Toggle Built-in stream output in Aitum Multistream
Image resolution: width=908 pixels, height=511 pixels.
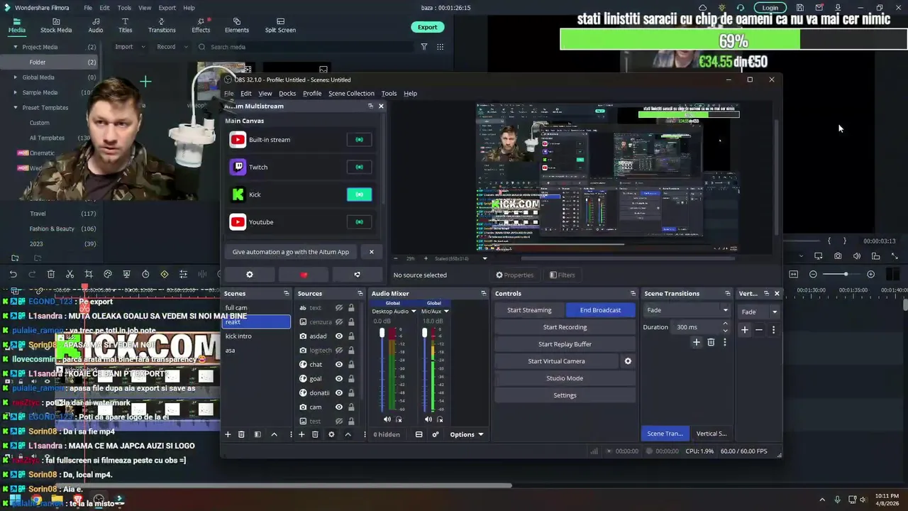359,140
